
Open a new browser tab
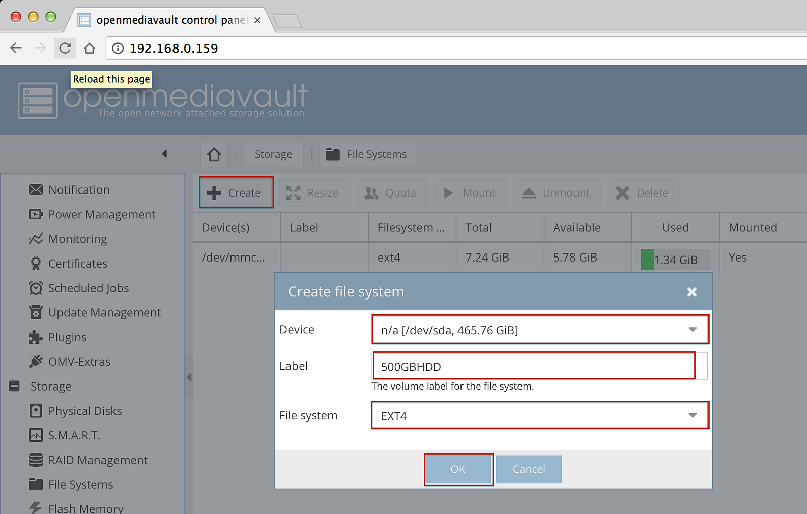point(287,21)
